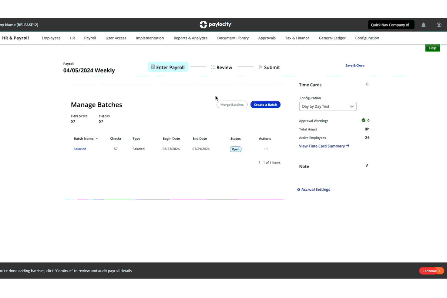
Task: Click the Begin Date column header
Action: (x=171, y=139)
